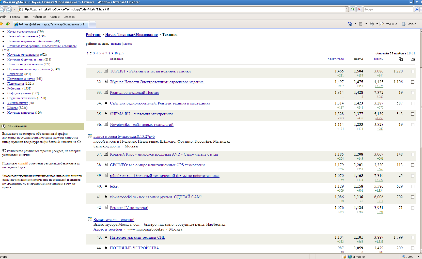
Task: Click the Stop loading red X icon
Action: 359,9
